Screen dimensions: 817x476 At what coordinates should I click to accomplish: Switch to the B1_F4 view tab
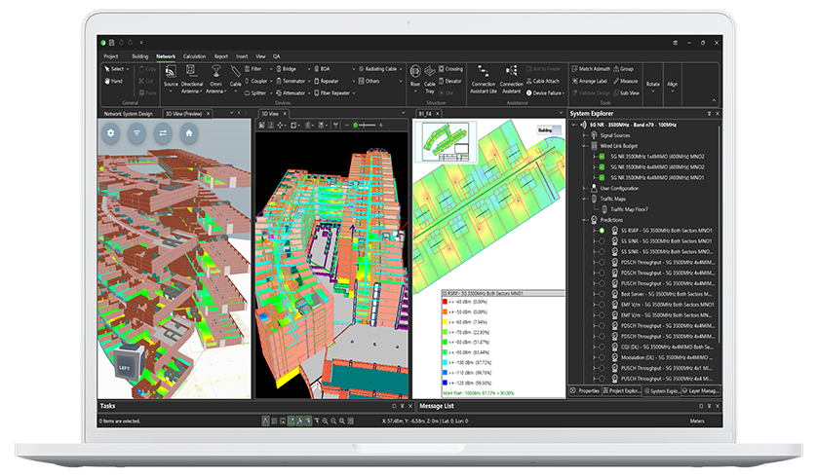425,114
